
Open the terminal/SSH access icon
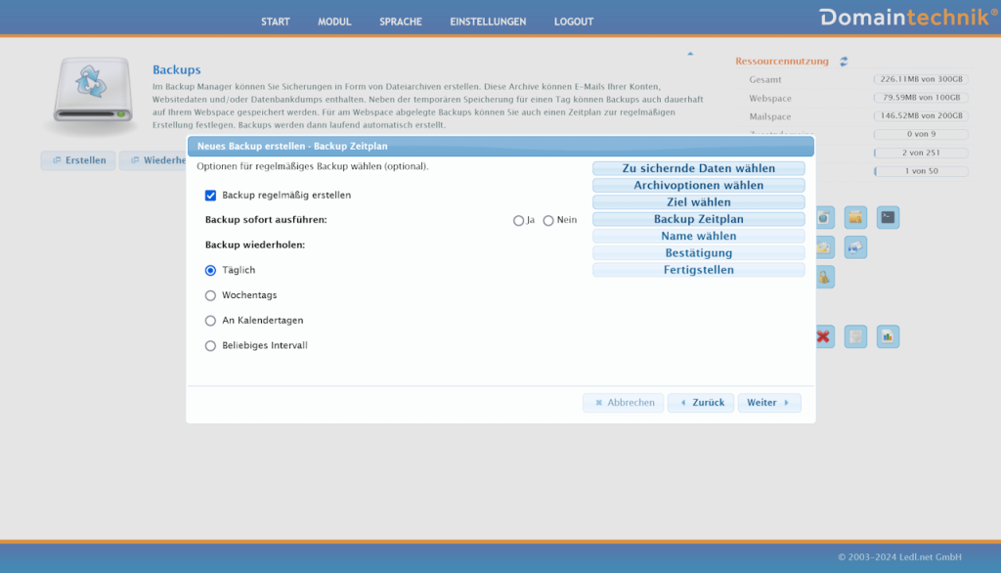pyautogui.click(x=888, y=217)
